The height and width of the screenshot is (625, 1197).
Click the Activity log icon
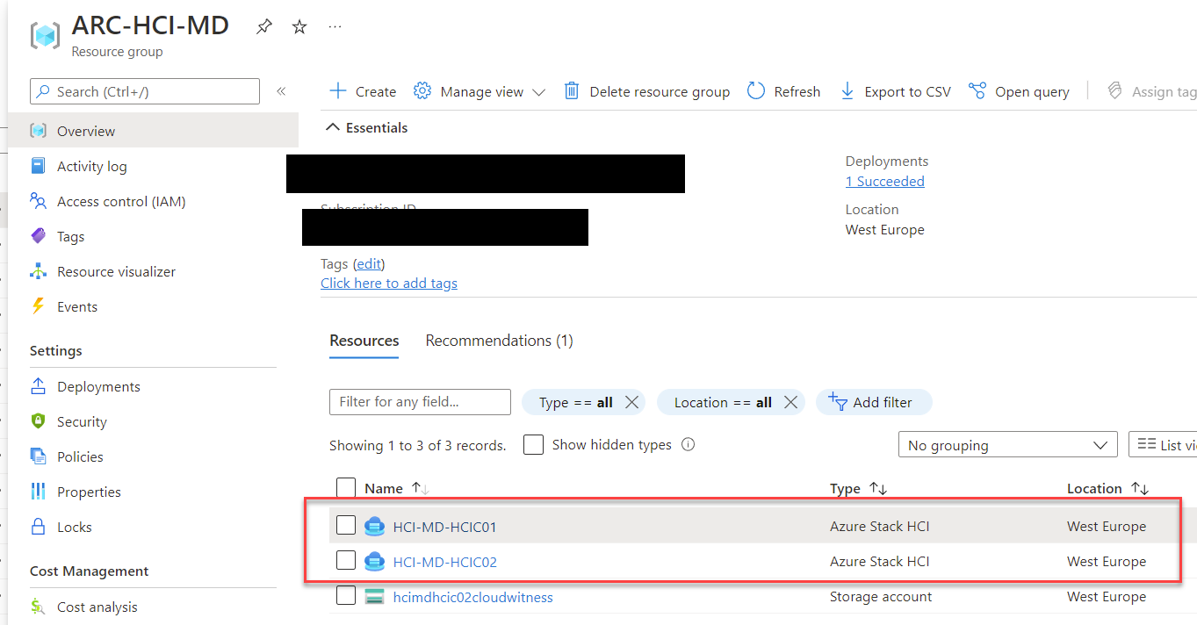click(x=38, y=166)
